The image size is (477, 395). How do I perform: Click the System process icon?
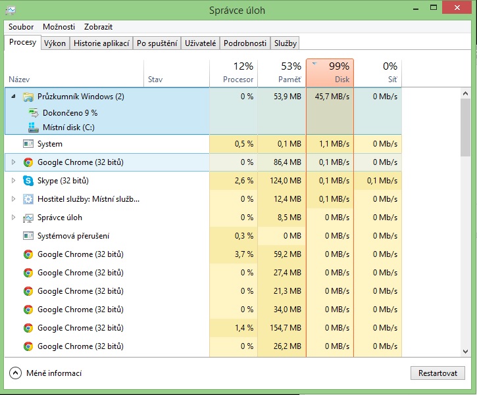pos(28,144)
